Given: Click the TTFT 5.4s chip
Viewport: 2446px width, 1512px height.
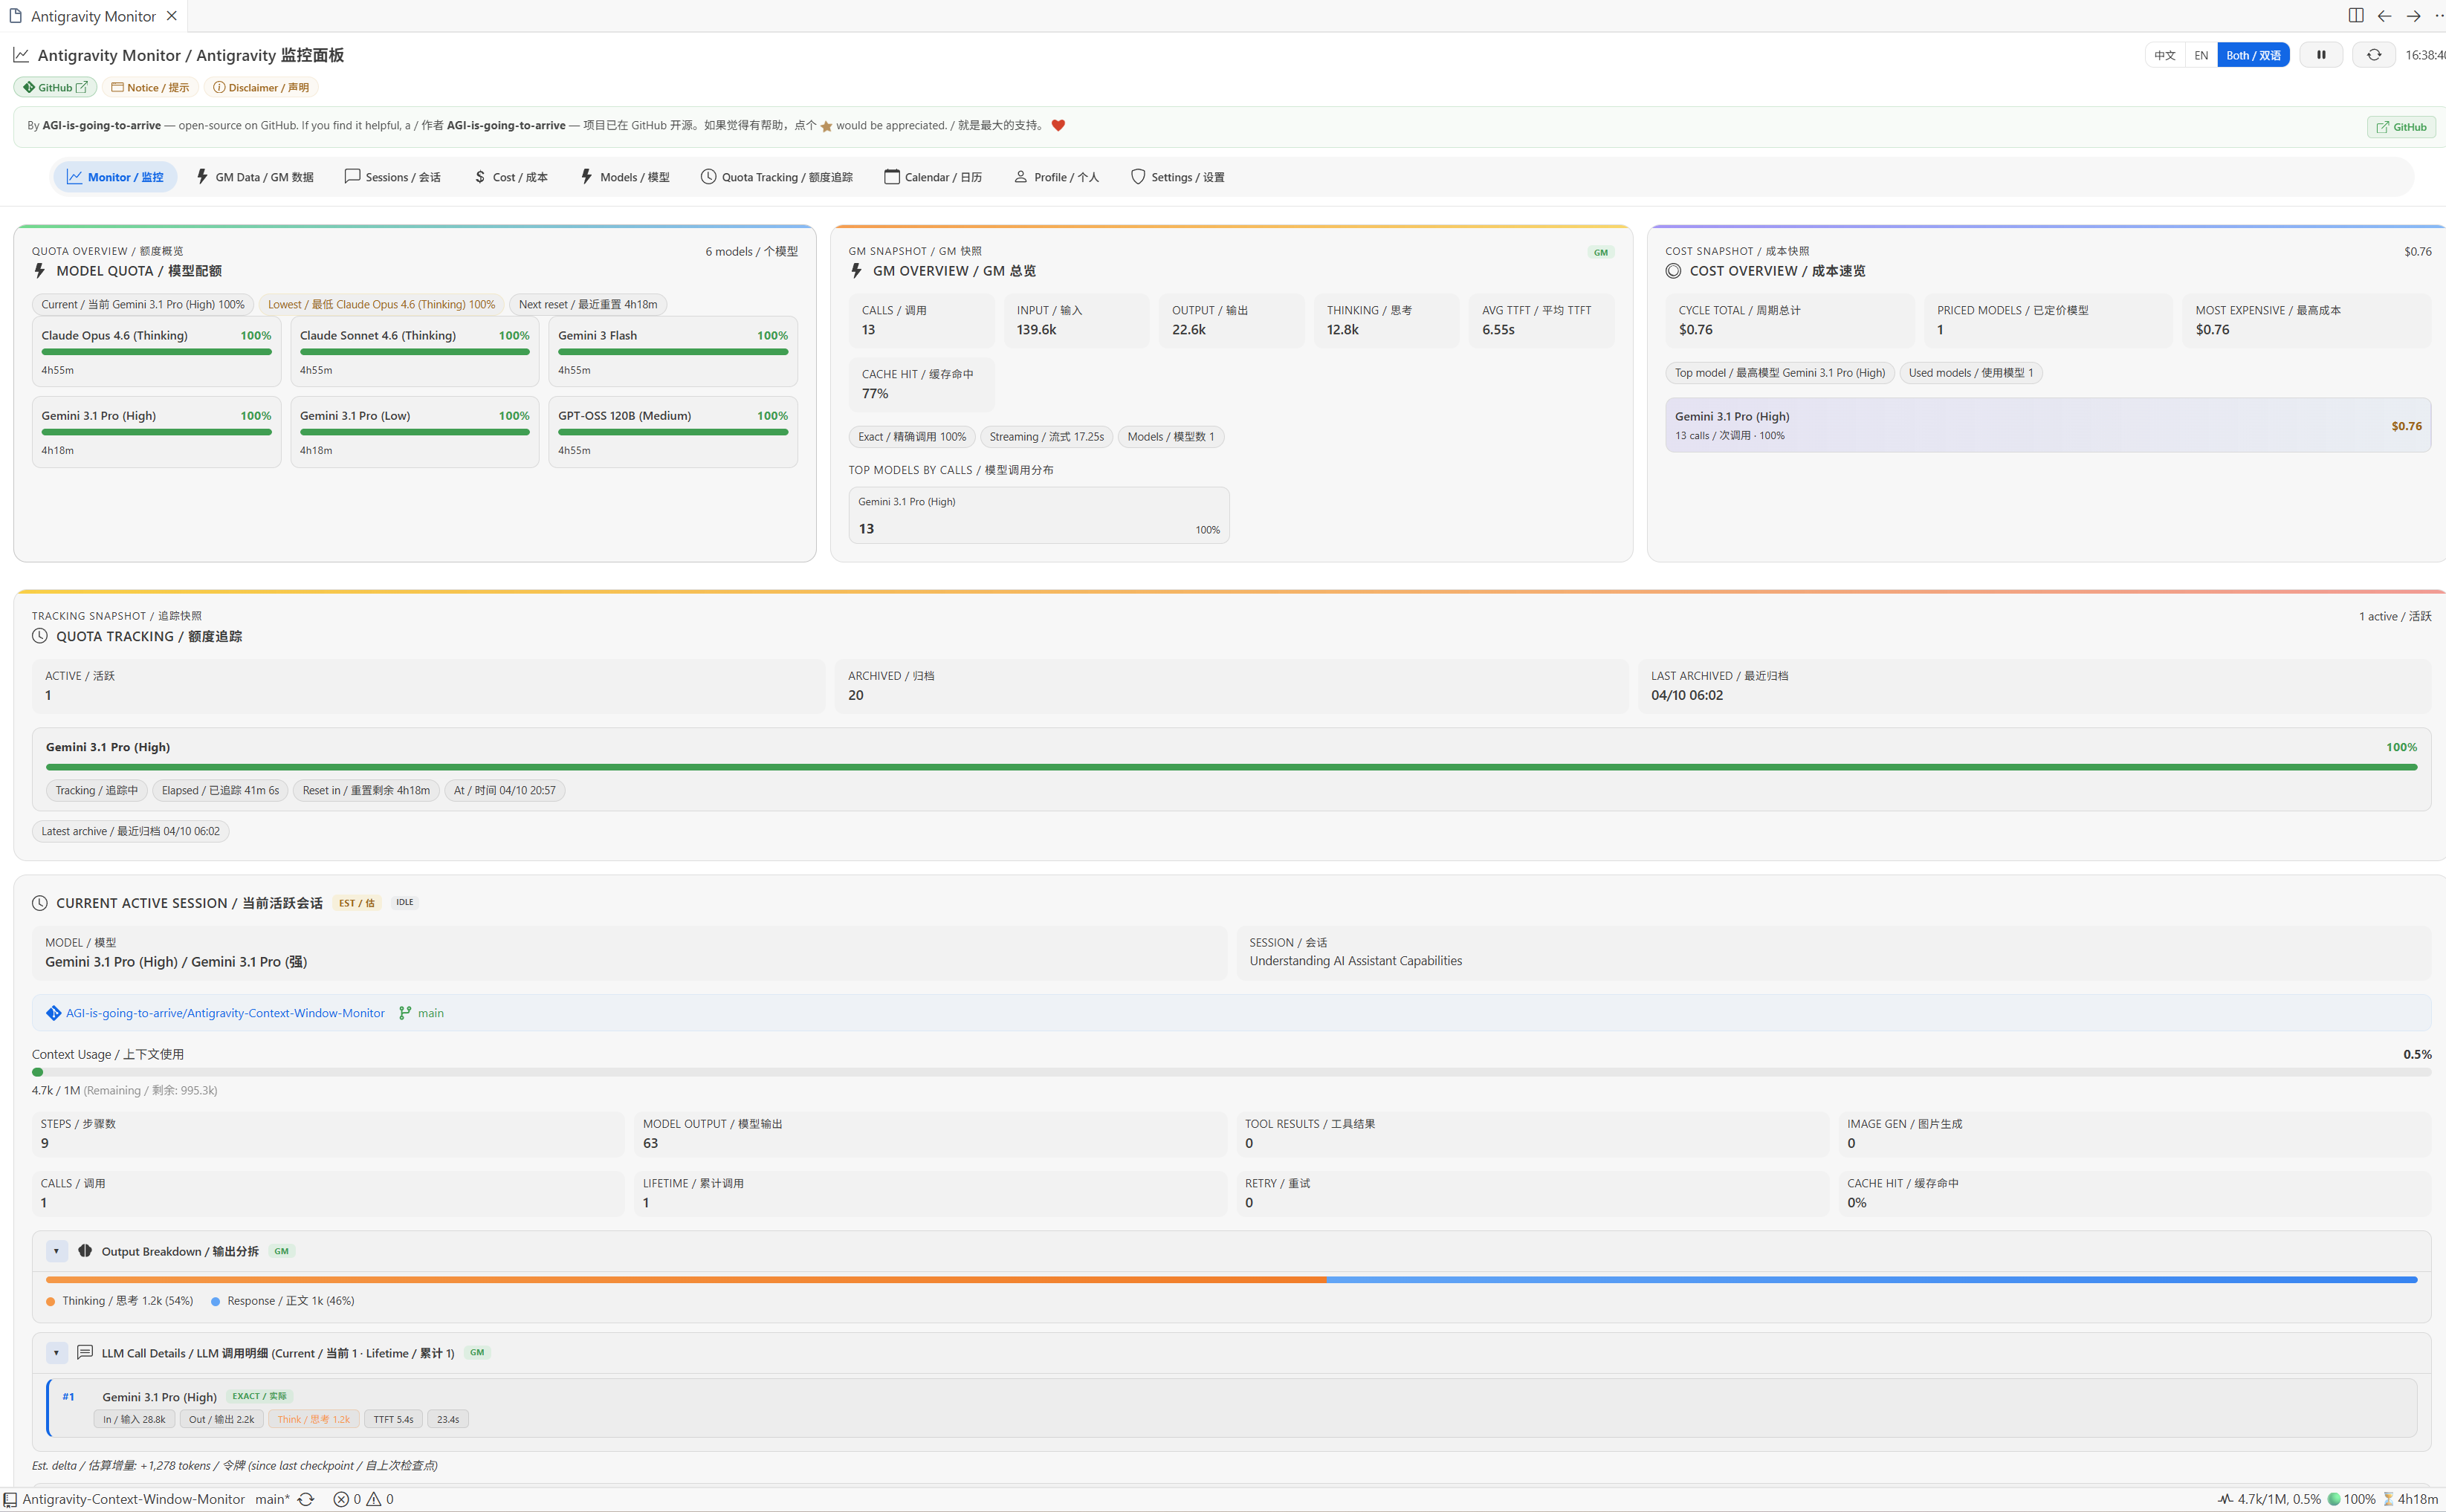Looking at the screenshot, I should 393,1419.
